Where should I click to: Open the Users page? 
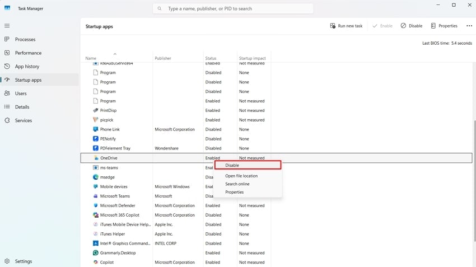click(x=39, y=93)
